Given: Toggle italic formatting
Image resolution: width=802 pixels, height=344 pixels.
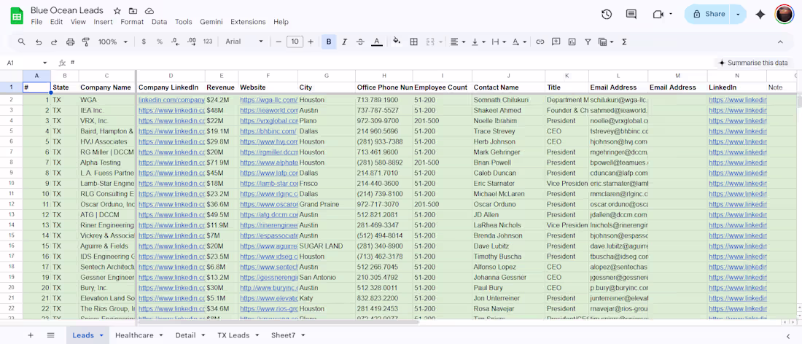Looking at the screenshot, I should click(x=344, y=42).
